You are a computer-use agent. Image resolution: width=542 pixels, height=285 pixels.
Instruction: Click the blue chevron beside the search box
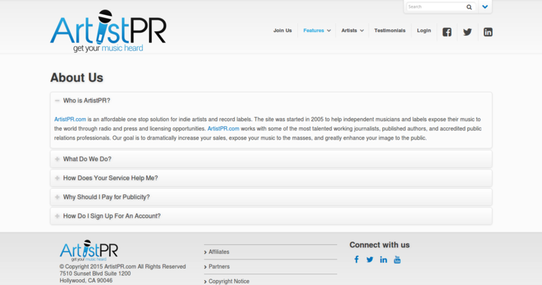(x=485, y=6)
